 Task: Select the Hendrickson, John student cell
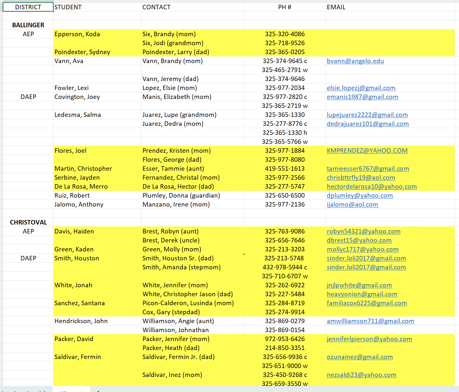point(97,321)
